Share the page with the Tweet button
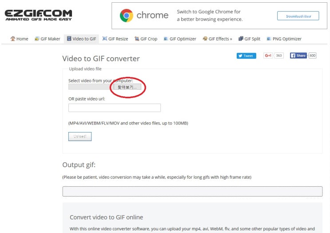The image size is (330, 233). (246, 56)
